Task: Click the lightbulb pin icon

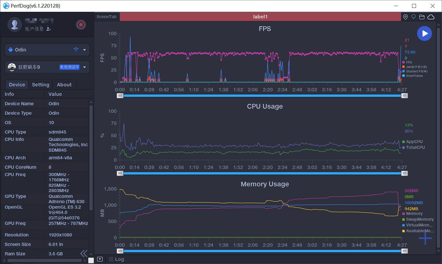Action: 413,17
